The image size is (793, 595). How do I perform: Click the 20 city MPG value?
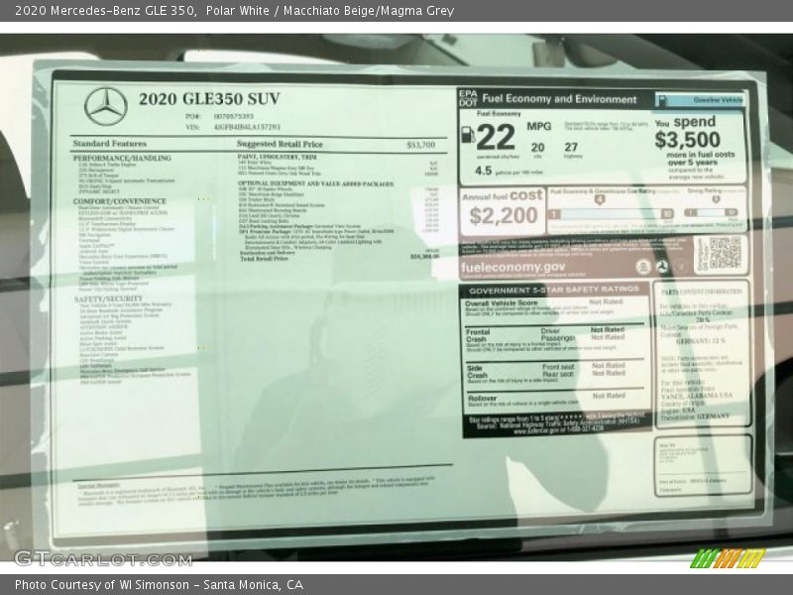(537, 147)
